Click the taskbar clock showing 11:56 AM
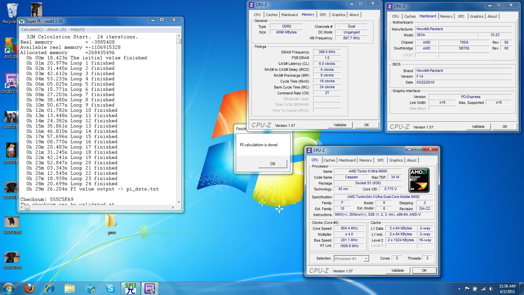 [507, 289]
